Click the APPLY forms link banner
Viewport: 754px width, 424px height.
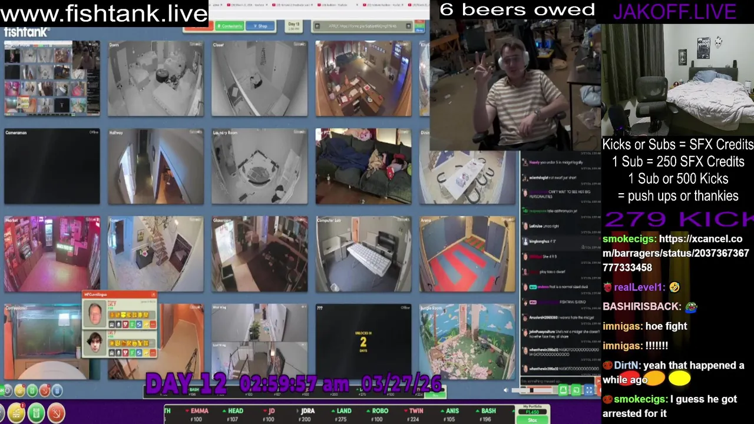point(363,26)
